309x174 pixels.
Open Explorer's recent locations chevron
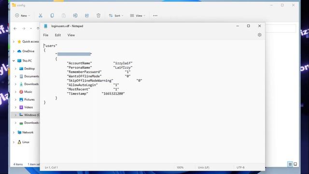coord(31,29)
